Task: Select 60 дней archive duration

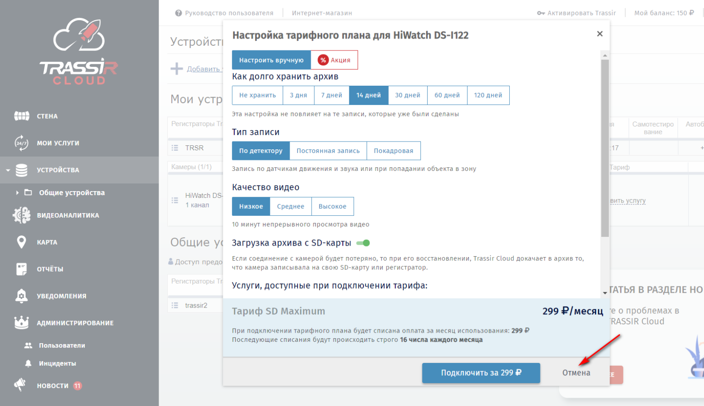Action: 447,95
